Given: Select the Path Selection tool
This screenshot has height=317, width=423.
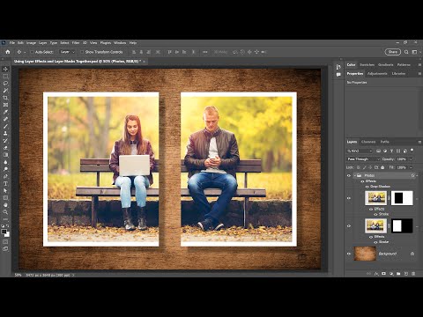Looking at the screenshot, I should tap(5, 190).
